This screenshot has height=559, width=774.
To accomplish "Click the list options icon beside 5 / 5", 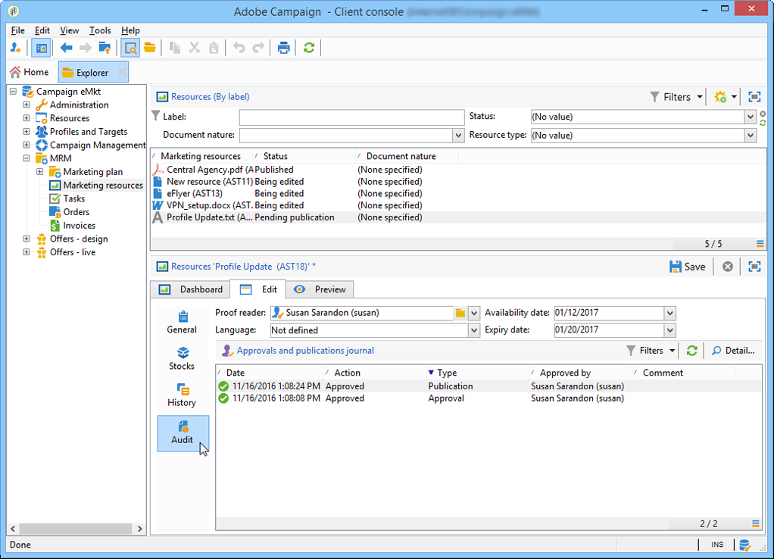I will click(x=760, y=243).
